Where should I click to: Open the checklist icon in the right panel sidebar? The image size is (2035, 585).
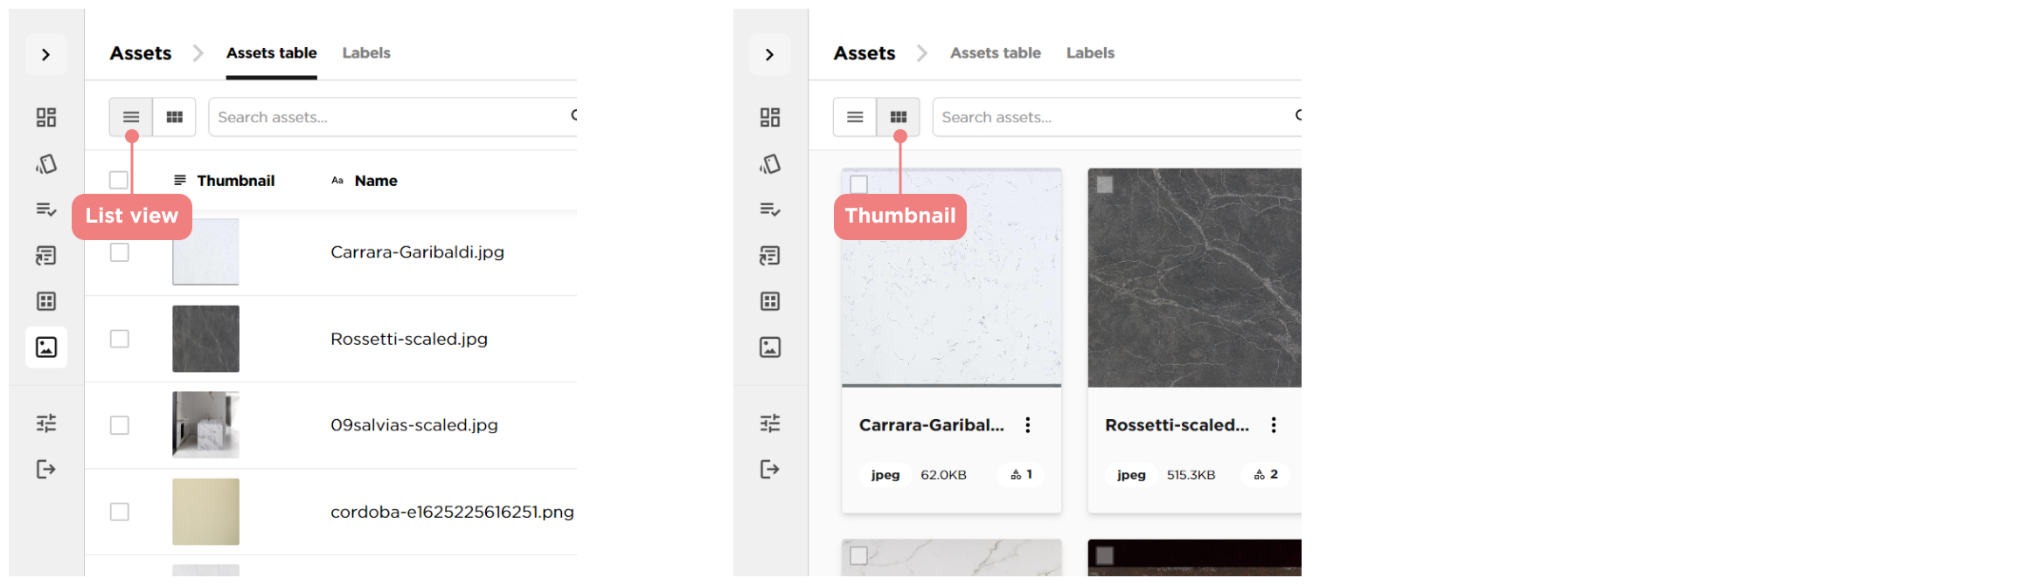click(x=770, y=210)
